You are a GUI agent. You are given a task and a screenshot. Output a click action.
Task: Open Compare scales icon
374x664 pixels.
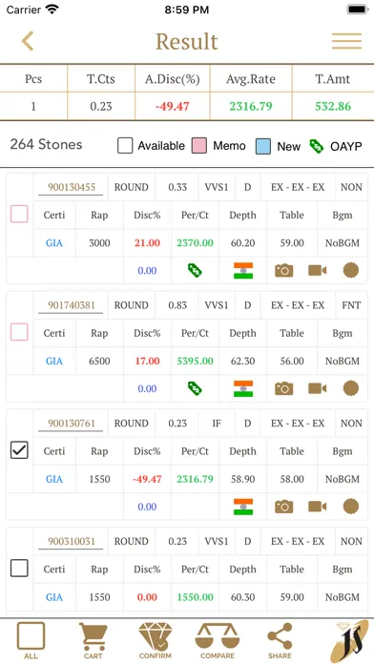[218, 641]
